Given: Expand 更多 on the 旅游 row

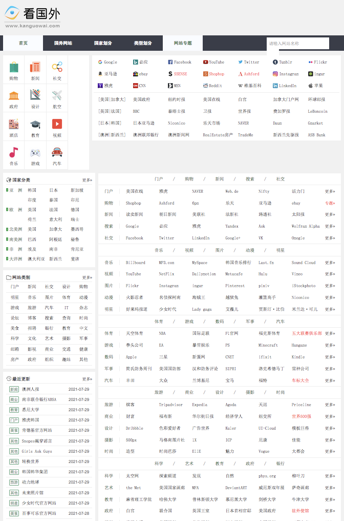Looking at the screenshot, I should (x=330, y=405).
